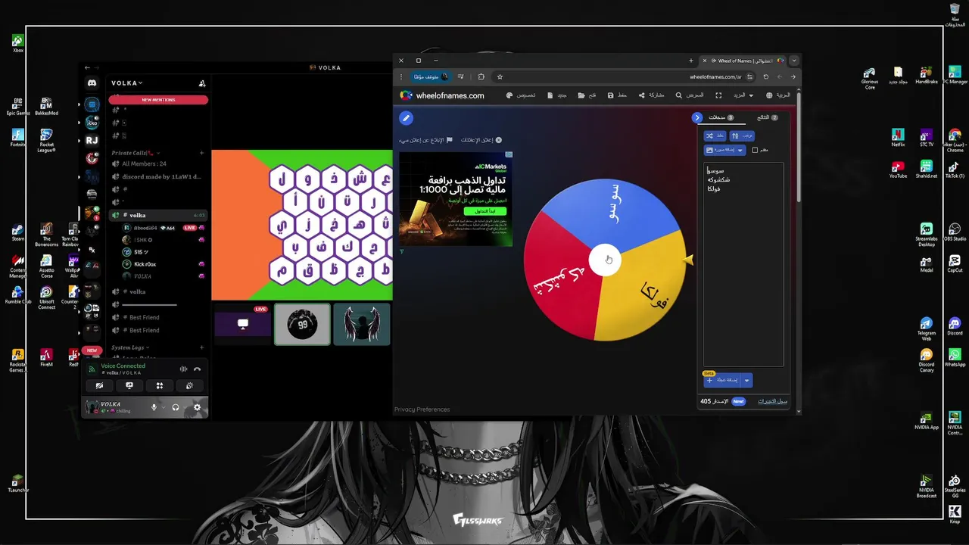Enter fullscreen mode on wheelofnames
Viewport: 969px width, 545px height.
click(718, 95)
